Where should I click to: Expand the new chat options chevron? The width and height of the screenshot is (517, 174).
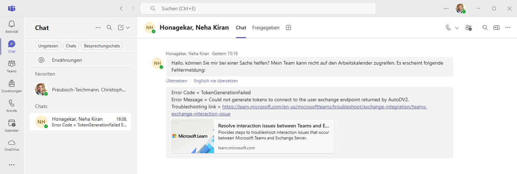click(x=128, y=28)
